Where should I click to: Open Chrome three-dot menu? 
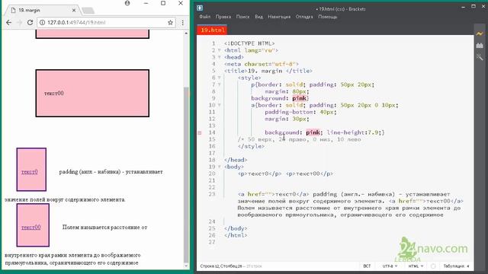point(183,22)
